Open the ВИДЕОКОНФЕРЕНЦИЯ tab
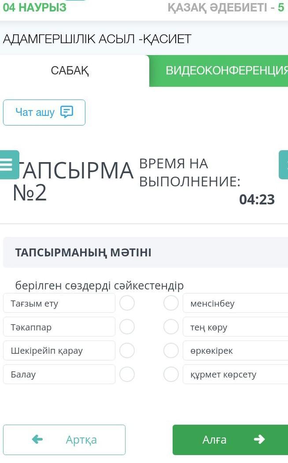 tap(225, 71)
